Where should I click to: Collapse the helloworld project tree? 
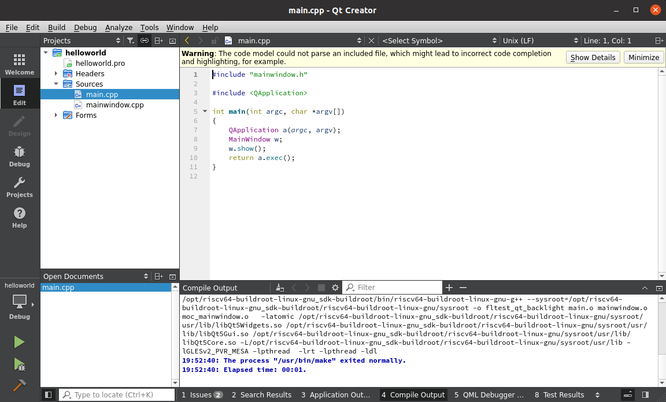point(46,53)
